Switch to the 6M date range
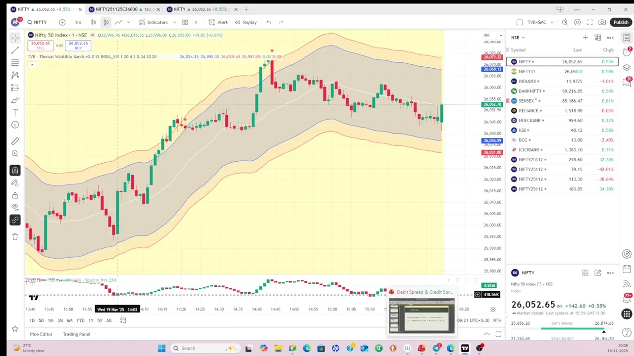This screenshot has width=634, height=356. tap(69, 320)
